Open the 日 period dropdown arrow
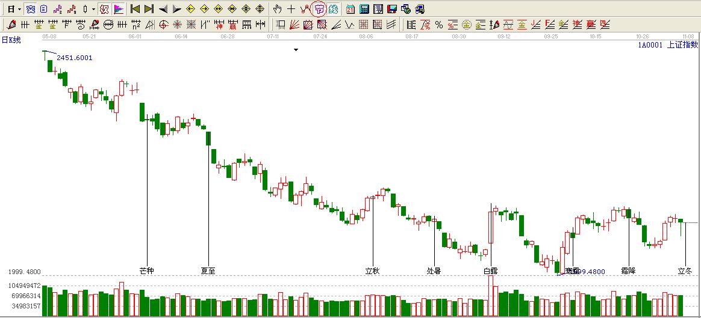701x318 pixels. (x=19, y=9)
